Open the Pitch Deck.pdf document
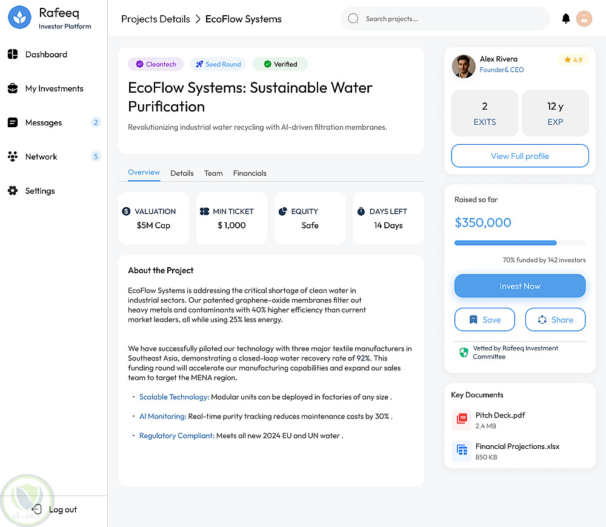The height and width of the screenshot is (527, 606). coord(499,416)
